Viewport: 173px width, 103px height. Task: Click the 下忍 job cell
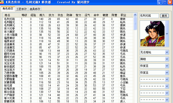pyautogui.click(x=123, y=89)
